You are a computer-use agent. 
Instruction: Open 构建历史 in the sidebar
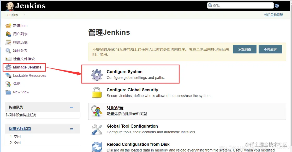point(20,42)
